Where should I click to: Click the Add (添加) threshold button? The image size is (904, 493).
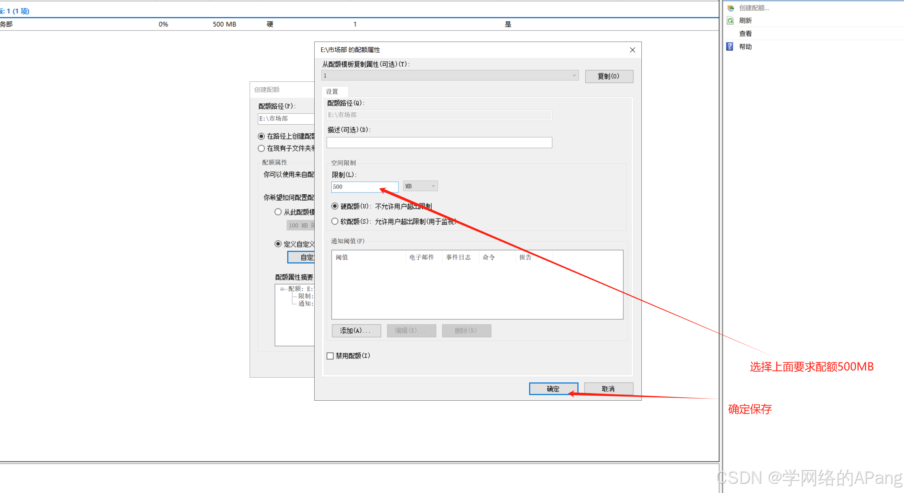tap(356, 331)
